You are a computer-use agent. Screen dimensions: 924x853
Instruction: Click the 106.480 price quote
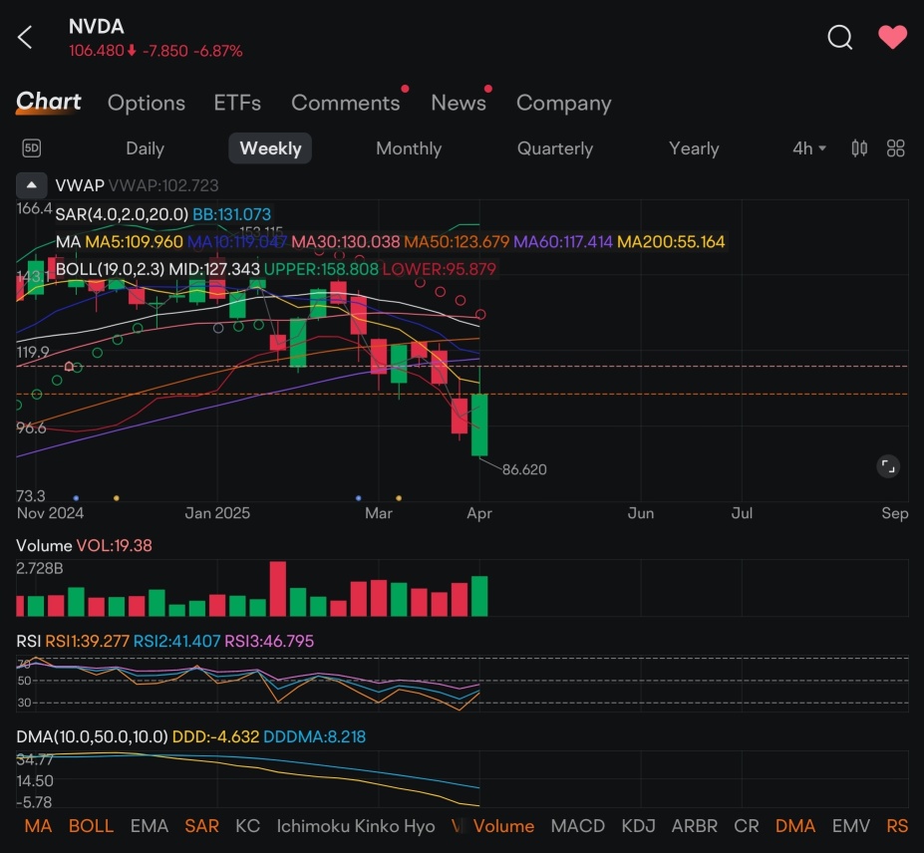[97, 51]
